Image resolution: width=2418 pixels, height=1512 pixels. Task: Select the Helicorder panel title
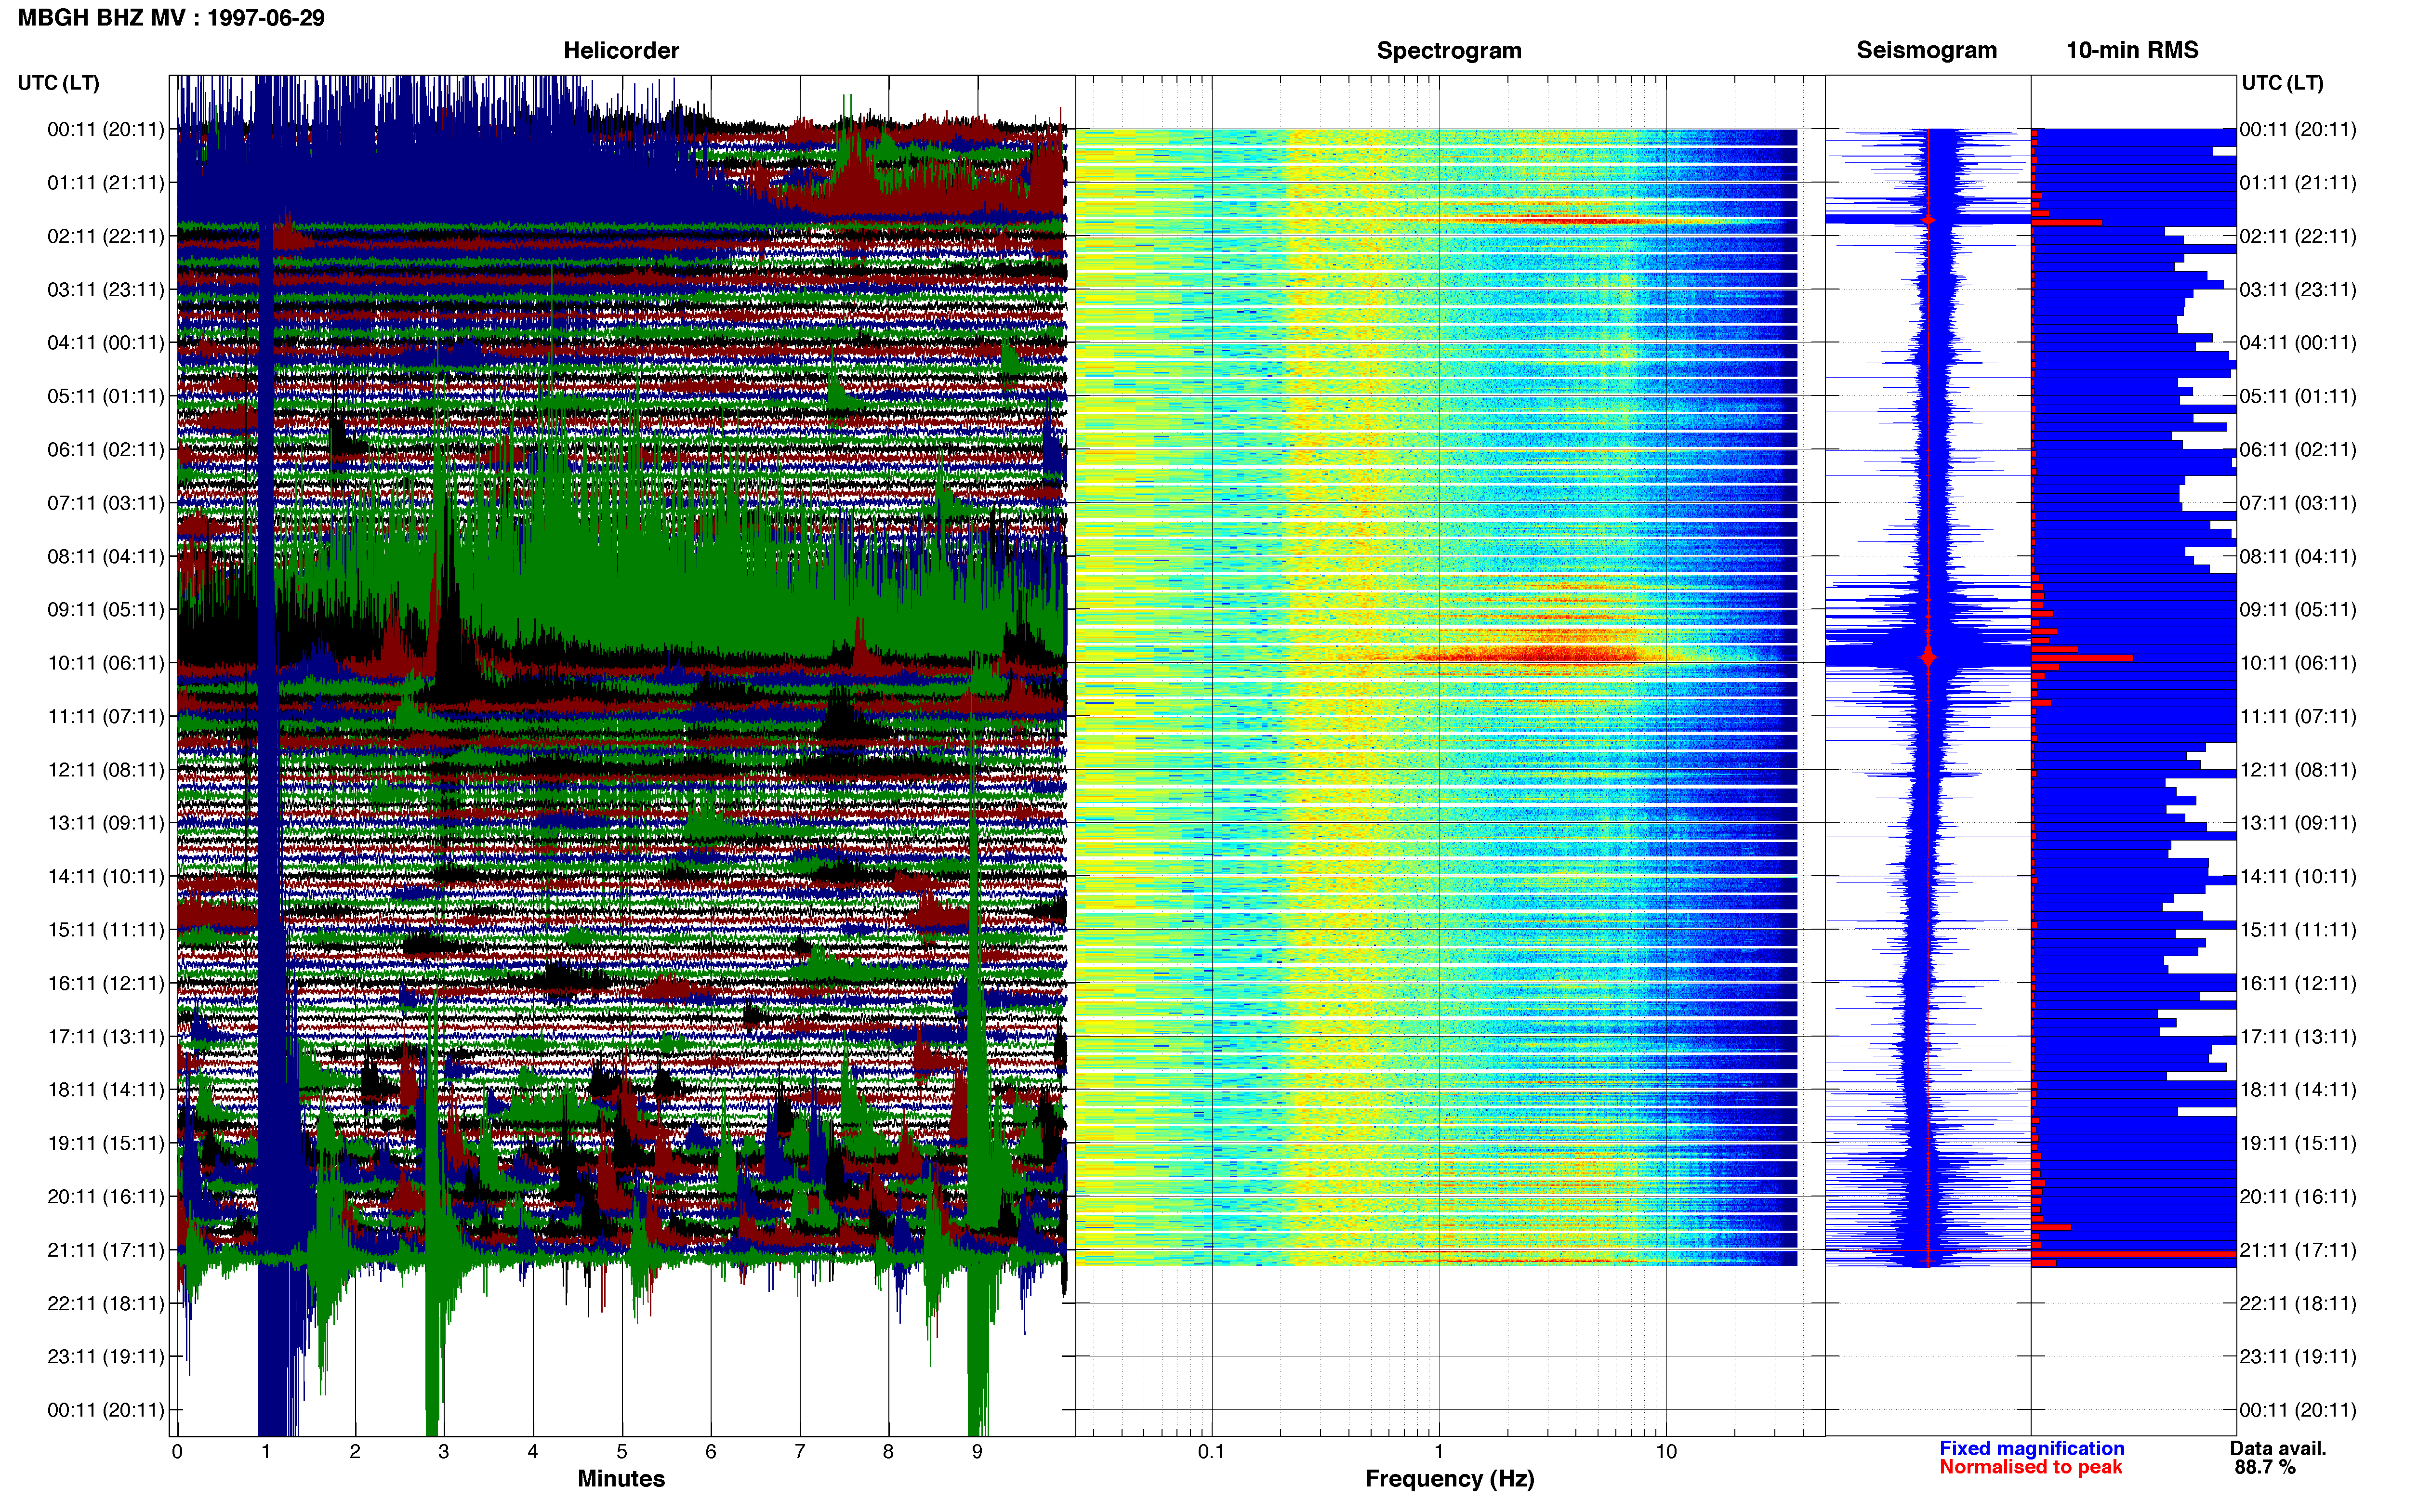[621, 51]
